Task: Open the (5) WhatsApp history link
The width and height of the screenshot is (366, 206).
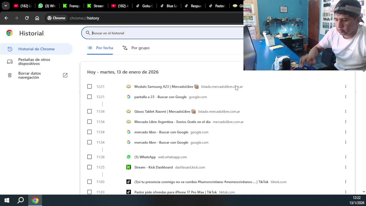Action: pos(145,157)
